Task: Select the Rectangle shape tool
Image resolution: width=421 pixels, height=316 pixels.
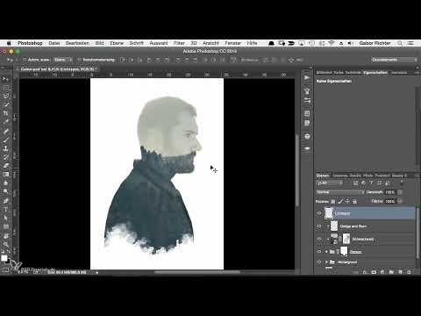Action: point(5,226)
